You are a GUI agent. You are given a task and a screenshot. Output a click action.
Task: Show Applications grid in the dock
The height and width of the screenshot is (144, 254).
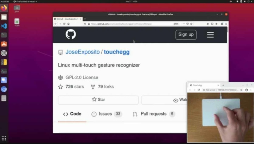point(4,138)
